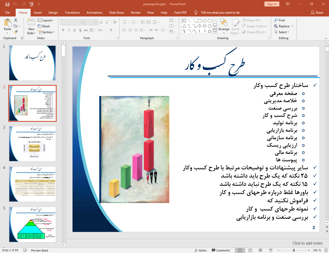Click the Slide Sorter view icon
This screenshot has height=253, width=329.
[x=250, y=250]
